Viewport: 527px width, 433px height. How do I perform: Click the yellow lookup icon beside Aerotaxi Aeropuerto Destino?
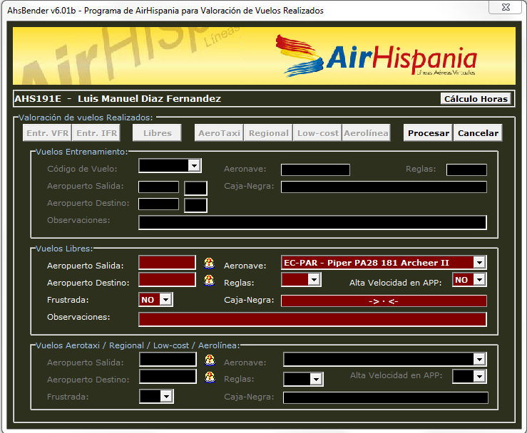(210, 377)
